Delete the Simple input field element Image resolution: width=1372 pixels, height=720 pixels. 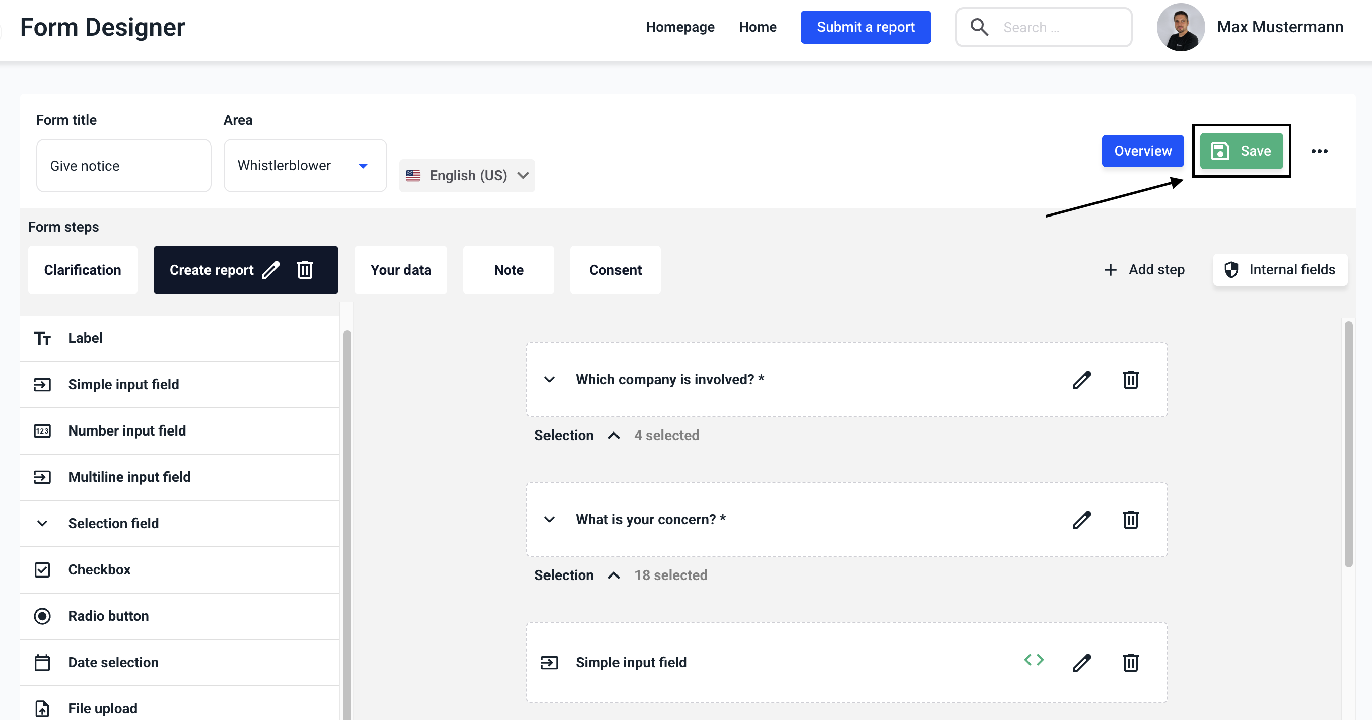pos(1130,663)
